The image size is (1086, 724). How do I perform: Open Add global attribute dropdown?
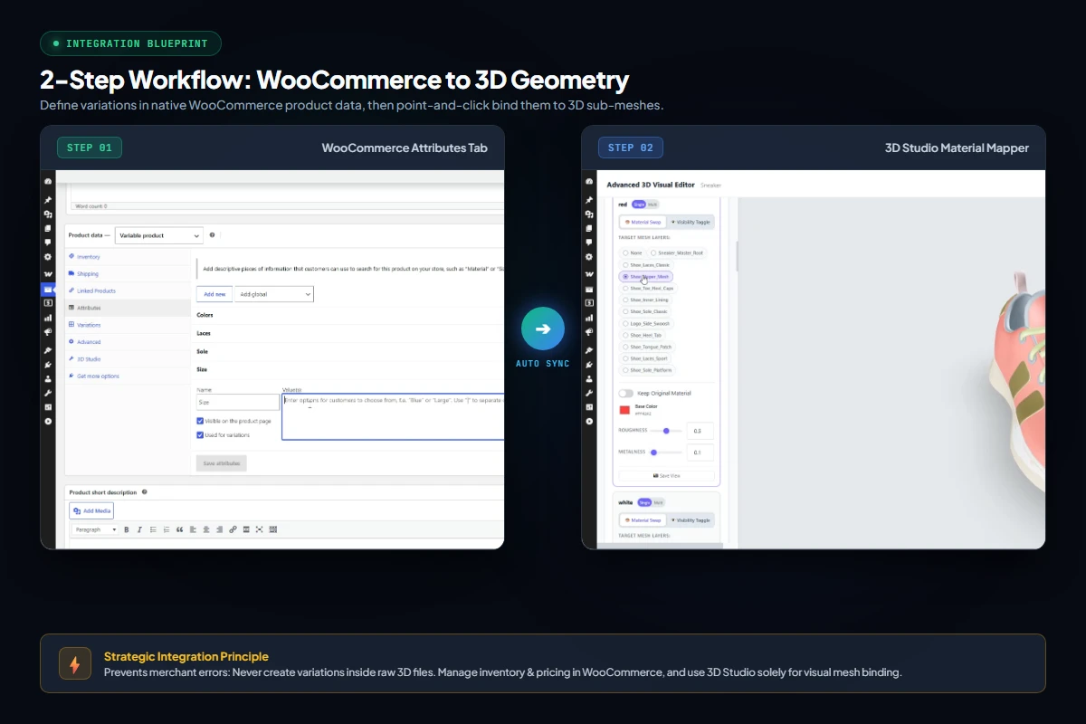click(273, 294)
